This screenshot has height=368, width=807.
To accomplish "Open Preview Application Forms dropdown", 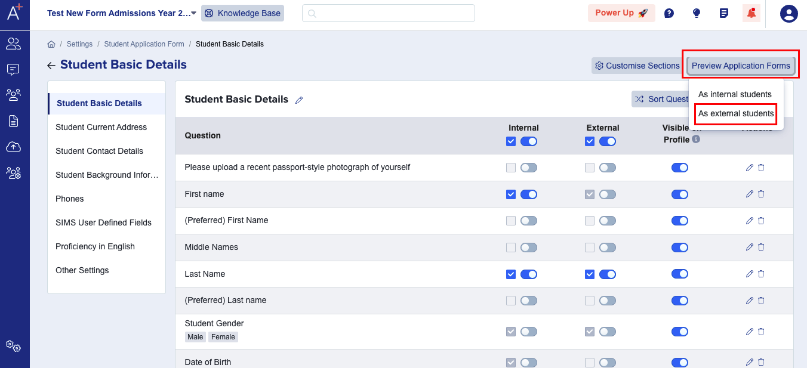I will 741,66.
